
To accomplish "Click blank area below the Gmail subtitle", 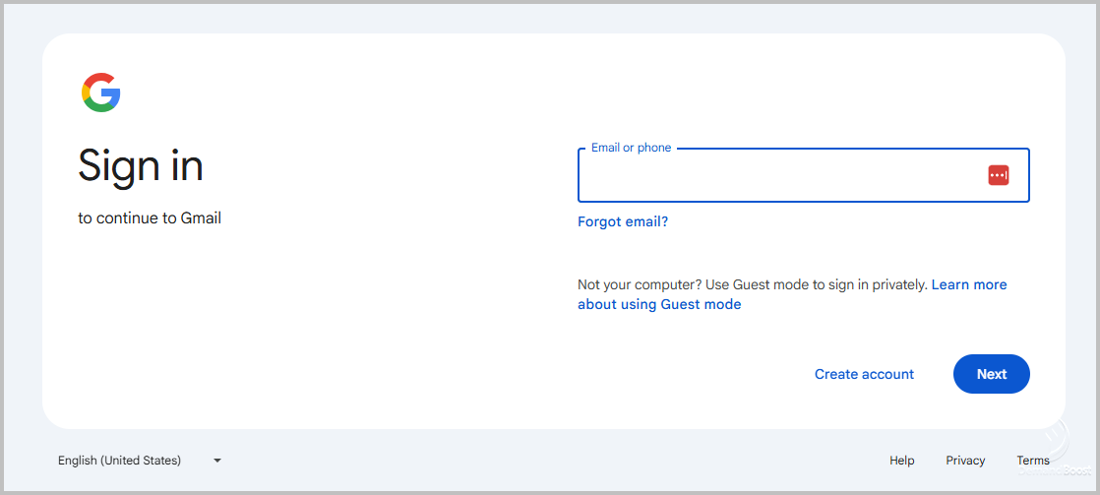I will coord(246,325).
